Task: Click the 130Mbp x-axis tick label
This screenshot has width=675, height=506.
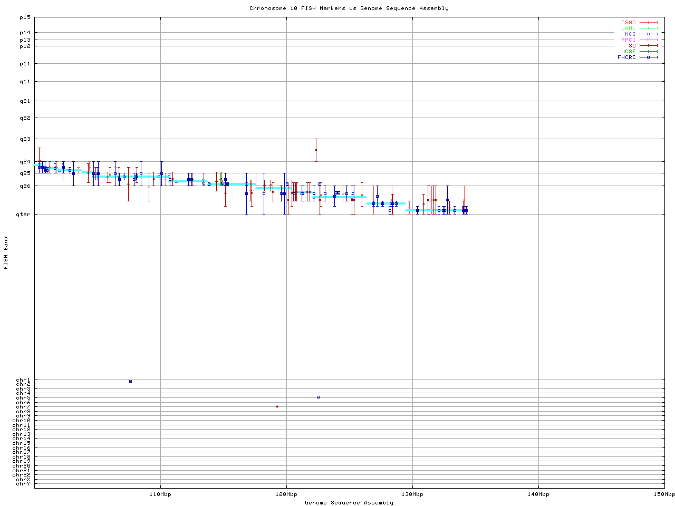Action: 412,494
